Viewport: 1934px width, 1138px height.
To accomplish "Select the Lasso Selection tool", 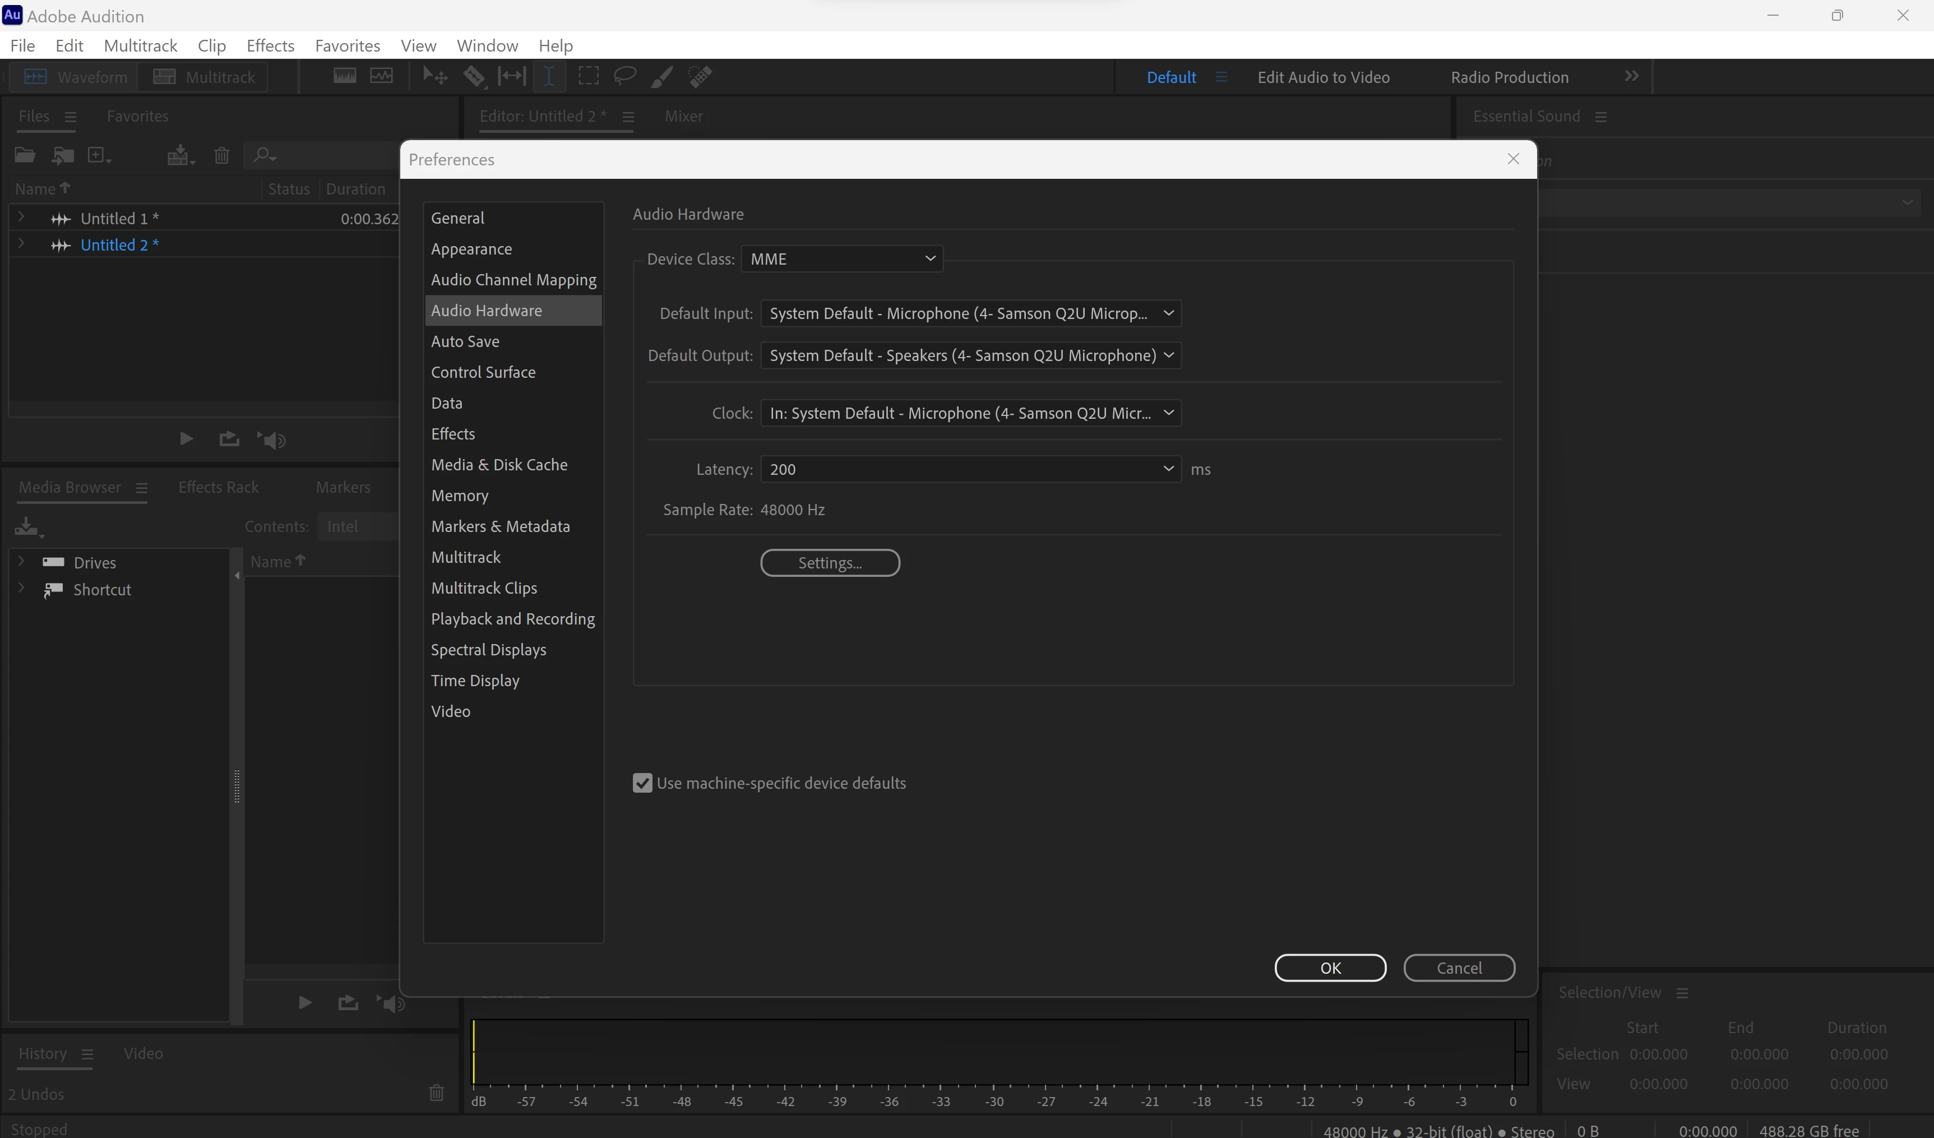I will tap(624, 76).
